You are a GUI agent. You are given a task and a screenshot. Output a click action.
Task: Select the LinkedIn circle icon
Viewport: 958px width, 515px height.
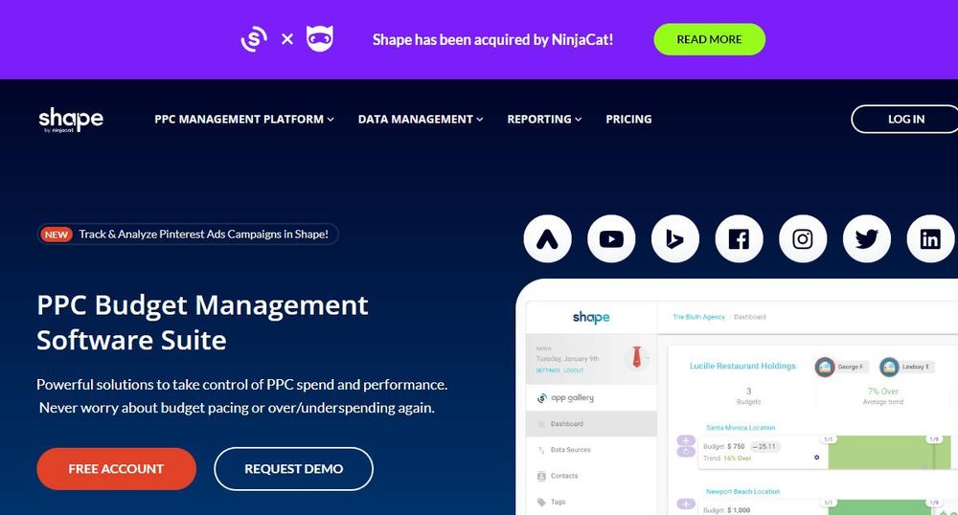[930, 238]
